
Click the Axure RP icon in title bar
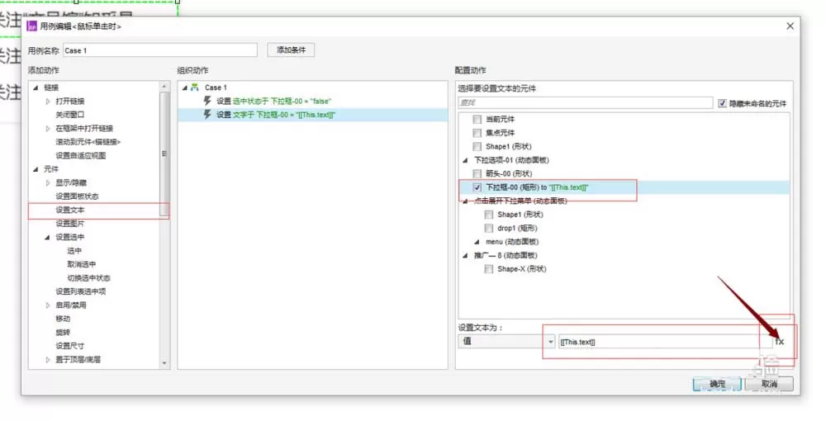[32, 26]
